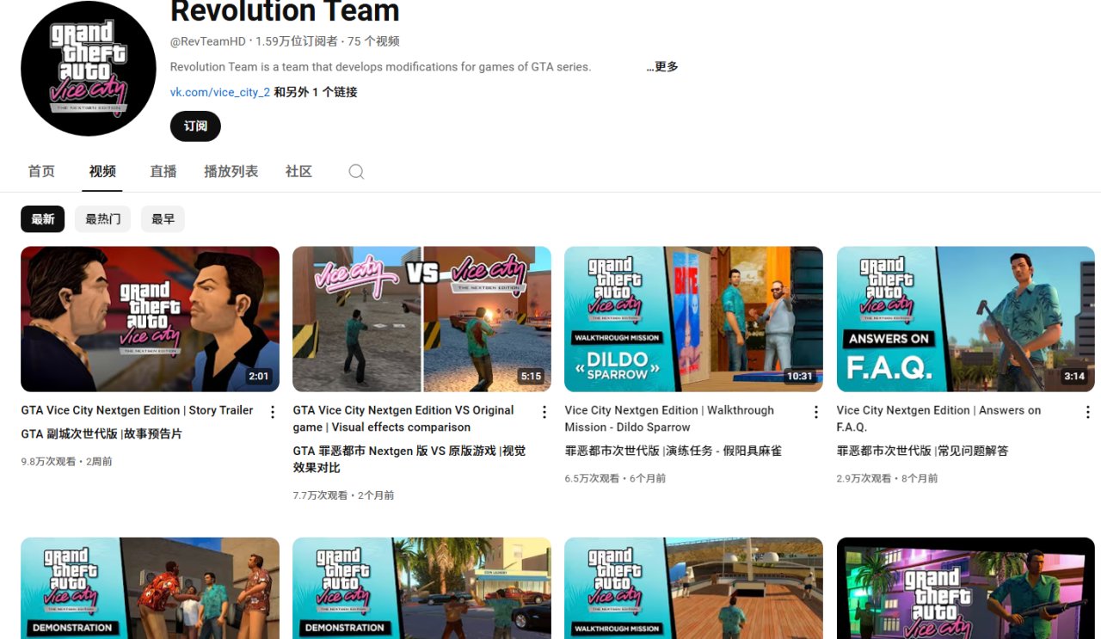Sort videos by 最热门
Screen dimensions: 1101x639
pyautogui.click(x=103, y=219)
